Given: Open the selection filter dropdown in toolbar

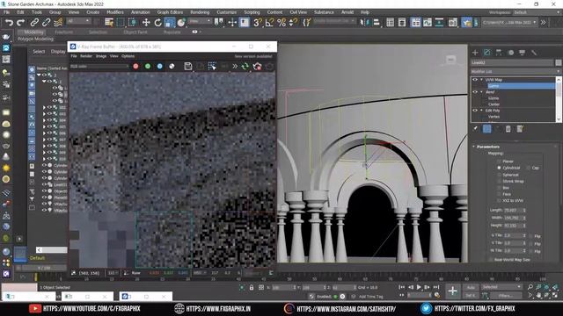Looking at the screenshot, I should 78,21.
